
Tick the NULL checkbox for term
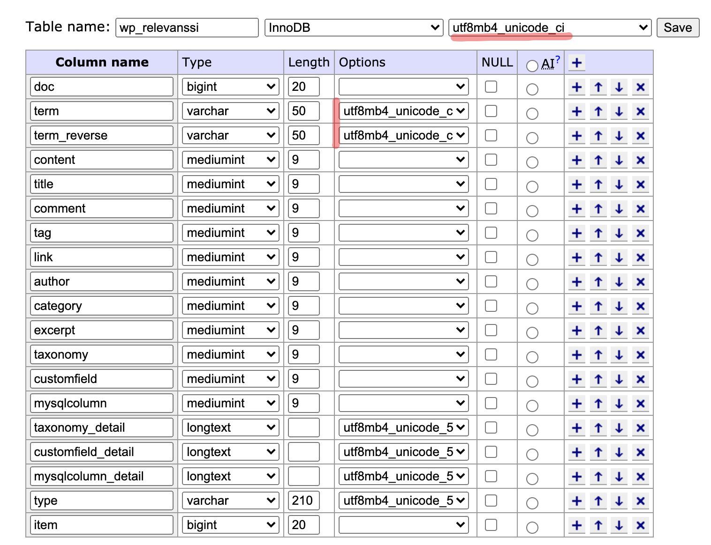pyautogui.click(x=491, y=111)
